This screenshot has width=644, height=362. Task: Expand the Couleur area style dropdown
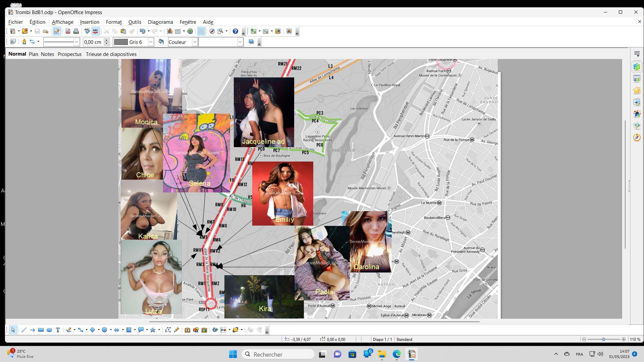[195, 42]
